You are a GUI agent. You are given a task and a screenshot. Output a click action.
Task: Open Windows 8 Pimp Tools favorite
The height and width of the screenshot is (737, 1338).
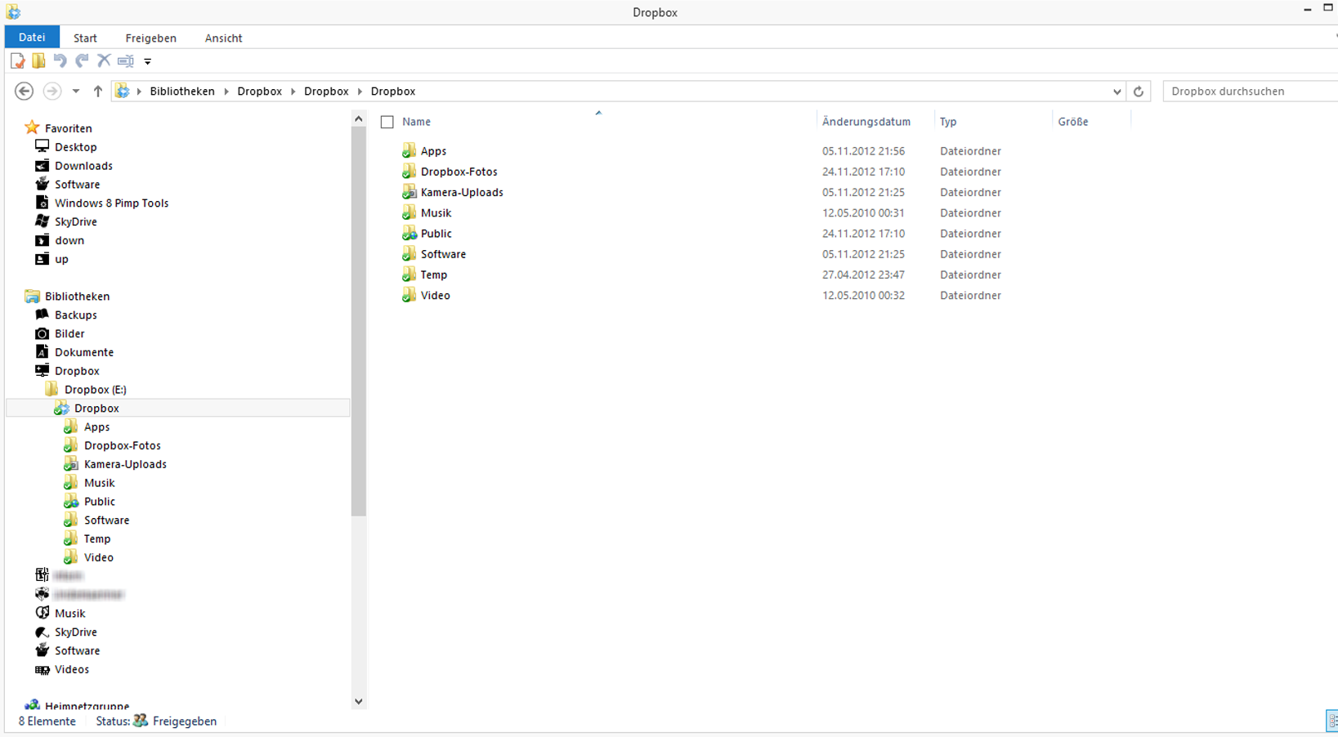click(x=111, y=203)
